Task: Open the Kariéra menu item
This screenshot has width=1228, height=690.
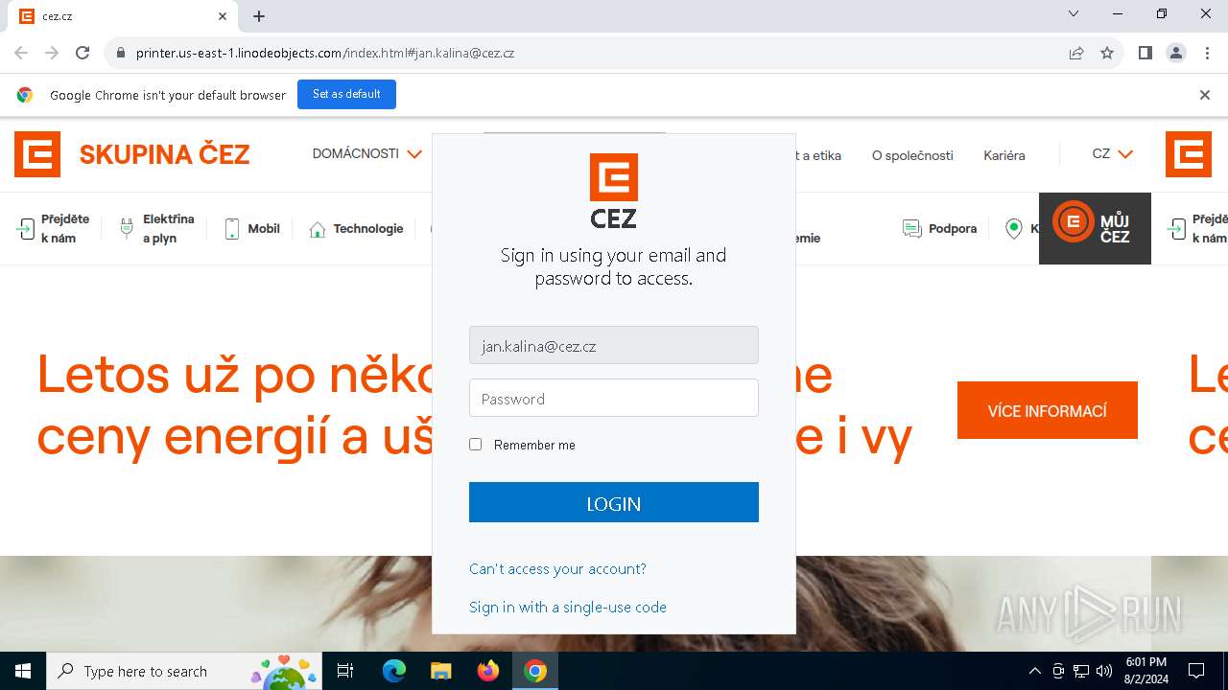Action: pos(1004,155)
